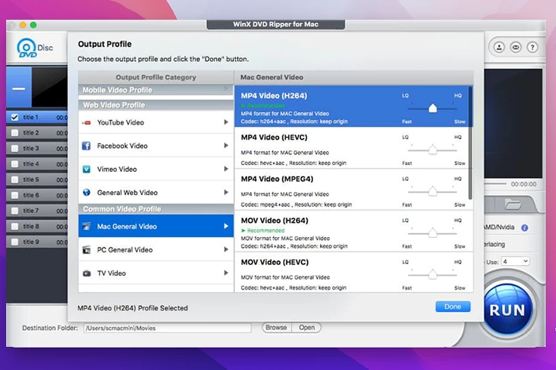The width and height of the screenshot is (556, 370).
Task: Select Mobile Video Profile category header
Action: click(156, 90)
